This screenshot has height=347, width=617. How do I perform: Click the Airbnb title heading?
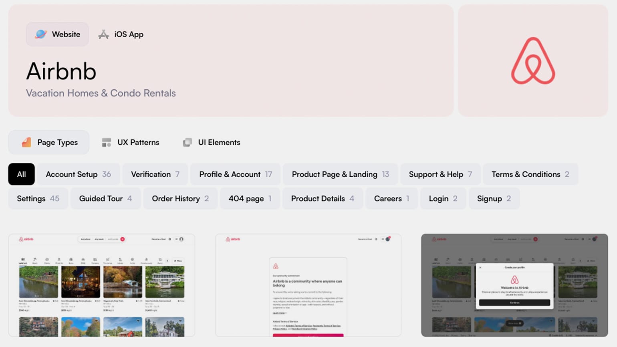pyautogui.click(x=61, y=71)
